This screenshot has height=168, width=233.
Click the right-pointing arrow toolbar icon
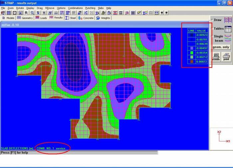click(162, 13)
